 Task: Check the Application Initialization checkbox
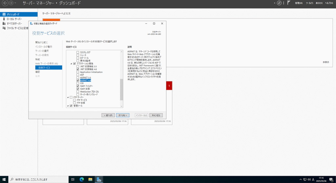(x=78, y=72)
